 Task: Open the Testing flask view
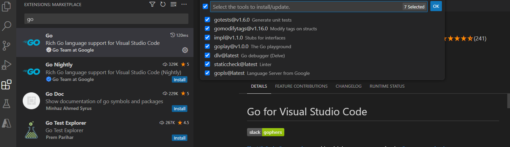point(7,104)
